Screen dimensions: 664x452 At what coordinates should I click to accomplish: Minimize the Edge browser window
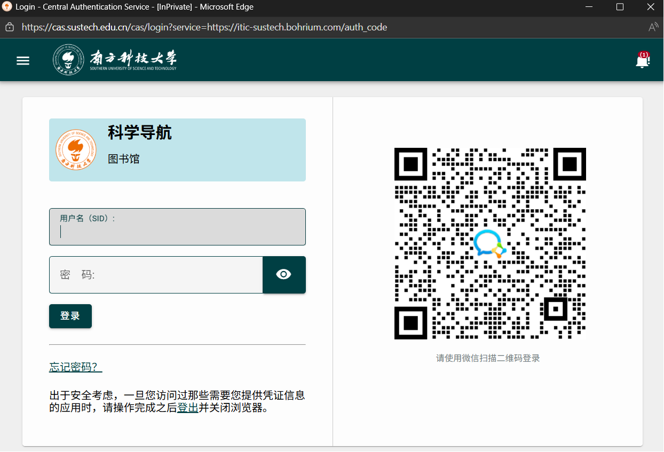pyautogui.click(x=589, y=7)
